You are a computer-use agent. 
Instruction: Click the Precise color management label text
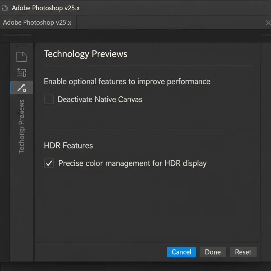pyautogui.click(x=132, y=163)
